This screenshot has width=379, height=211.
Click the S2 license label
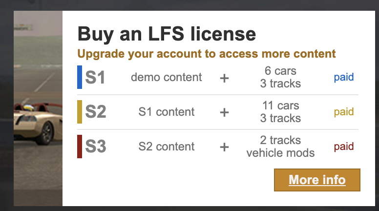[95, 112]
